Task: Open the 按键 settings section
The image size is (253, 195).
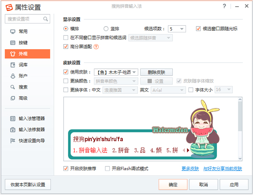Action: (x=27, y=42)
